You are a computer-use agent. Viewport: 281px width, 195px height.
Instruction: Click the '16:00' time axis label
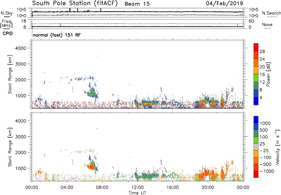coord(172,188)
